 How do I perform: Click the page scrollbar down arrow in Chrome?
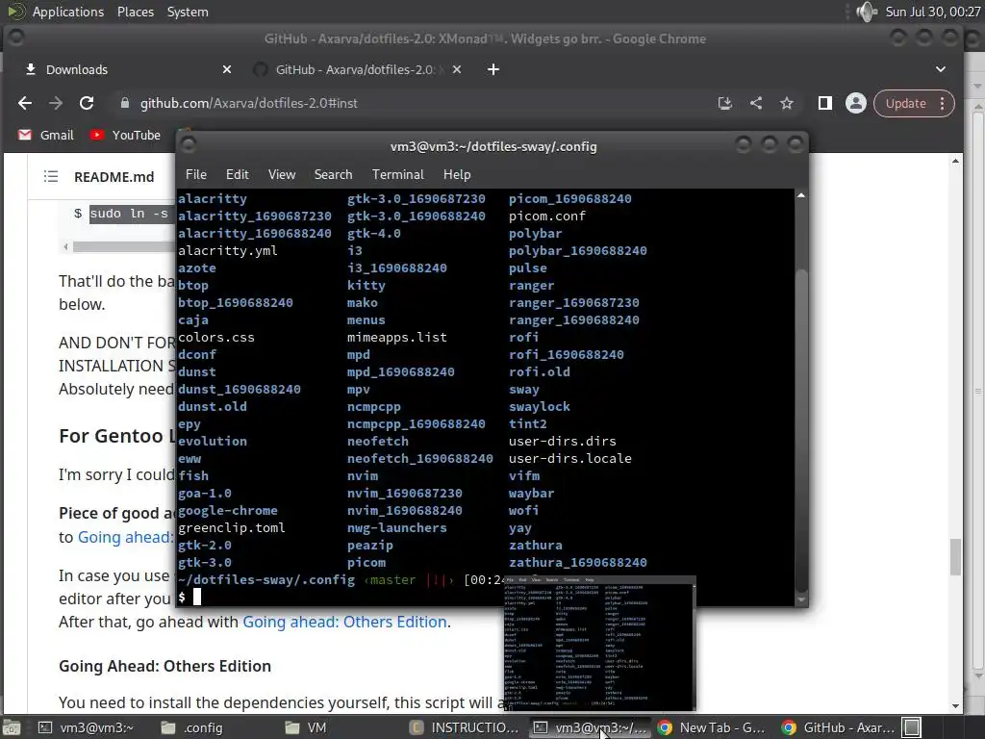click(955, 705)
